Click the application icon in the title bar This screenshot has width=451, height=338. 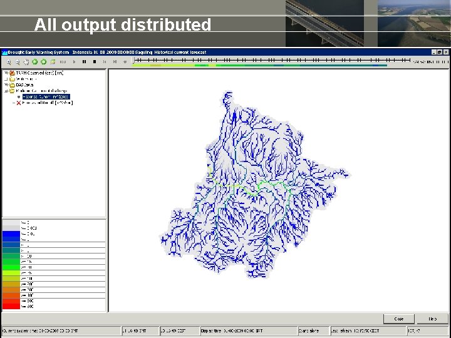point(4,53)
